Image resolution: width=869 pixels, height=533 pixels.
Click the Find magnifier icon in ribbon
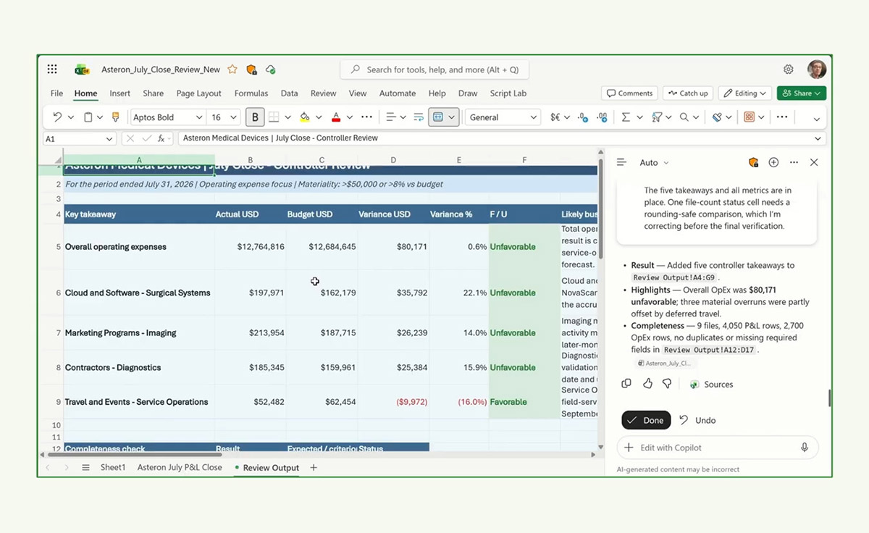click(x=684, y=117)
